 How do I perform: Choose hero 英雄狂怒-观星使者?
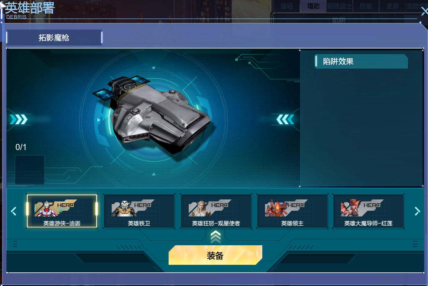point(216,211)
